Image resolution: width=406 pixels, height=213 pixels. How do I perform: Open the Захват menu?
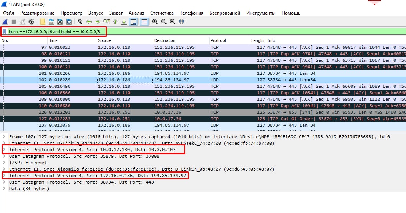click(116, 13)
